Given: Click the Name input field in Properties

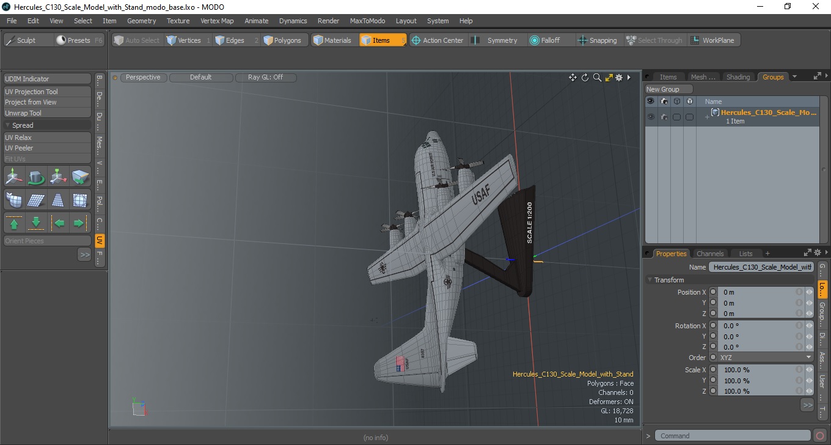Looking at the screenshot, I should pos(761,267).
